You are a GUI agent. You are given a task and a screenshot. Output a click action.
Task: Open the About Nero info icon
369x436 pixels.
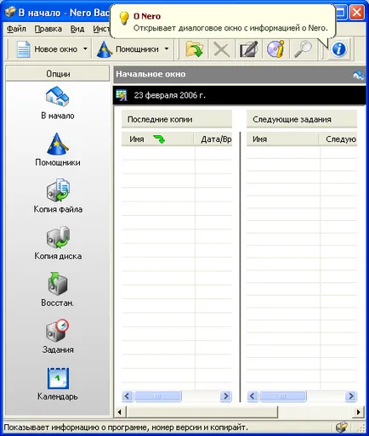coord(339,49)
